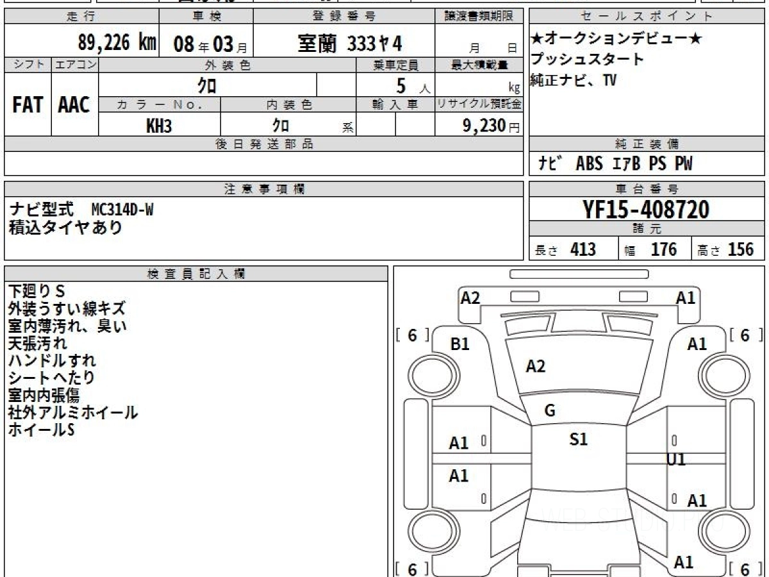Click the B1 damage mark on the diagram
This screenshot has width=769, height=577.
pos(460,344)
